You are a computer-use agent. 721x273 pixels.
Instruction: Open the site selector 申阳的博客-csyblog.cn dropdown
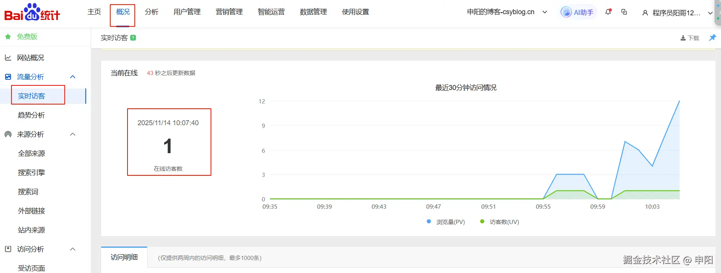click(507, 12)
